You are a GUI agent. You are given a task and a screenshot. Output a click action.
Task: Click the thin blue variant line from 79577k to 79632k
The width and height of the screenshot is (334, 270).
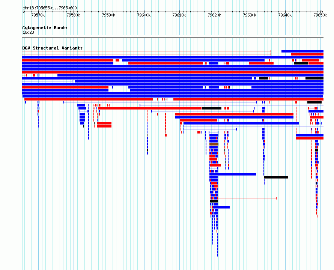pos(160,102)
